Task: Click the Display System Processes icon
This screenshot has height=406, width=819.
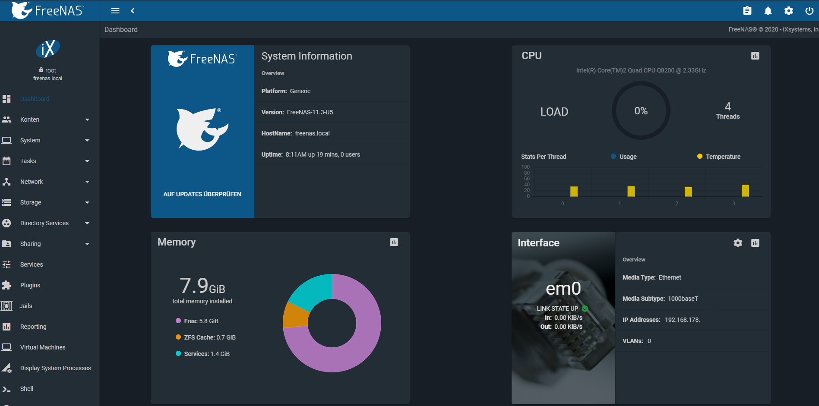Action: tap(6, 368)
